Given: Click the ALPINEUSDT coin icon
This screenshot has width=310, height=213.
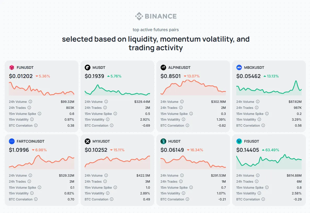Looking at the screenshot, I should point(163,68).
